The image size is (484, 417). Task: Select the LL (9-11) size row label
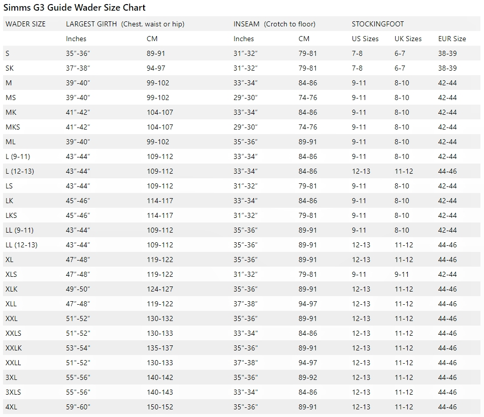pyautogui.click(x=19, y=230)
